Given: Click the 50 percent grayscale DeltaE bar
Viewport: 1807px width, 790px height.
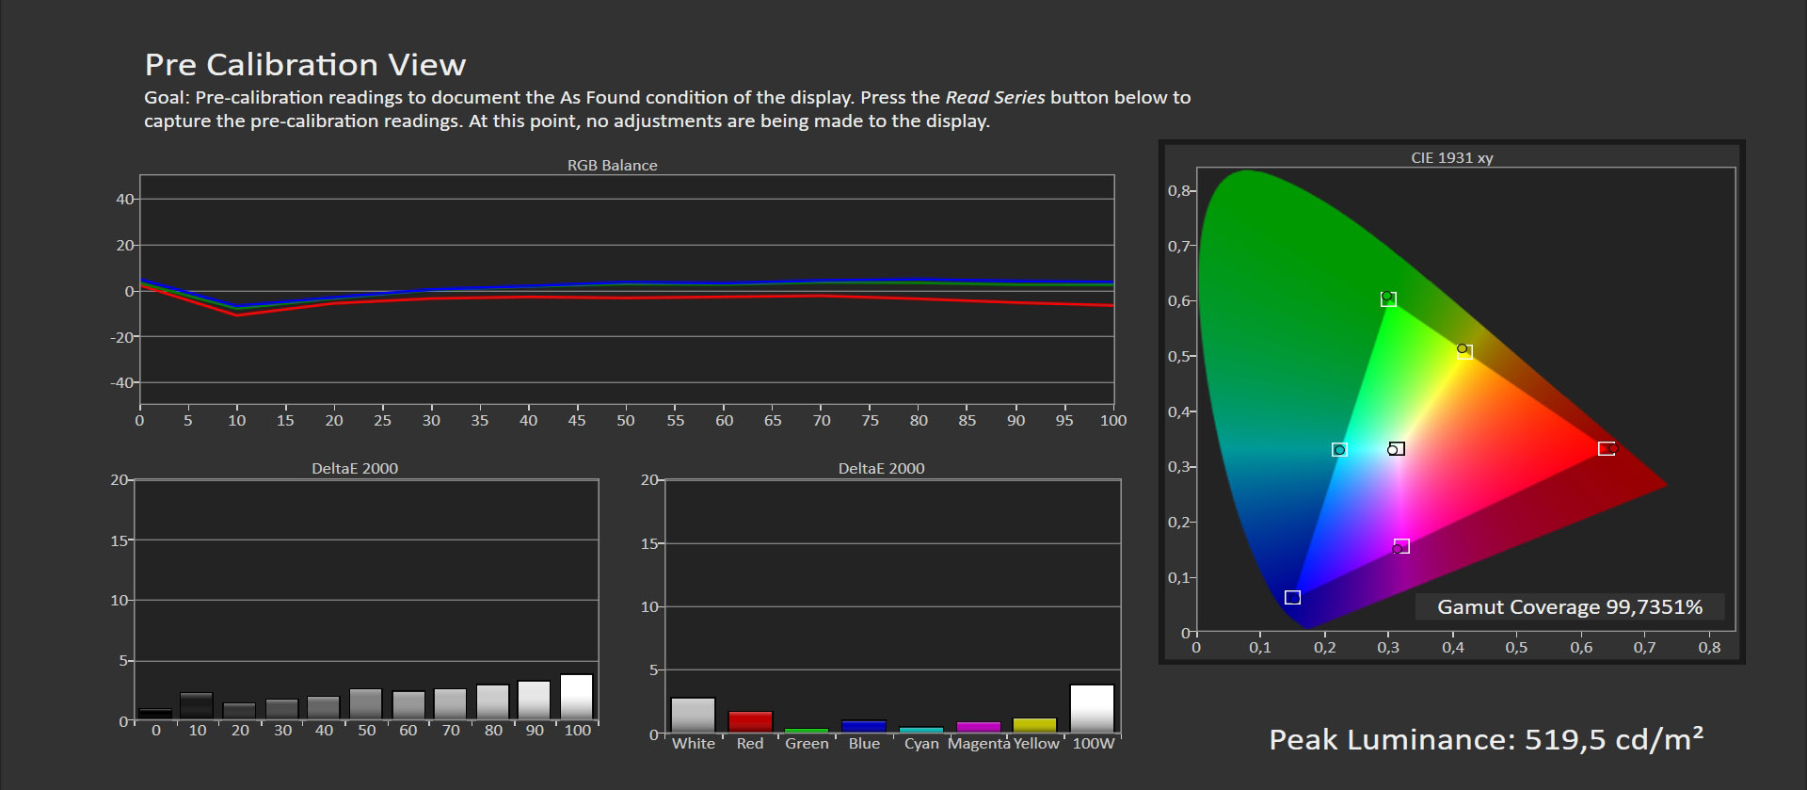Looking at the screenshot, I should pos(366,704).
